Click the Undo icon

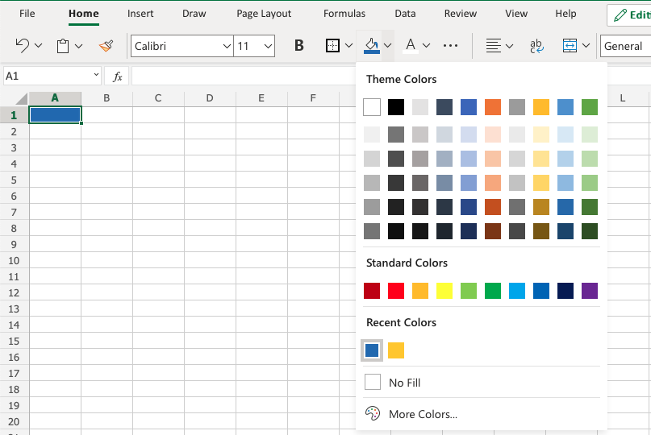click(x=23, y=46)
